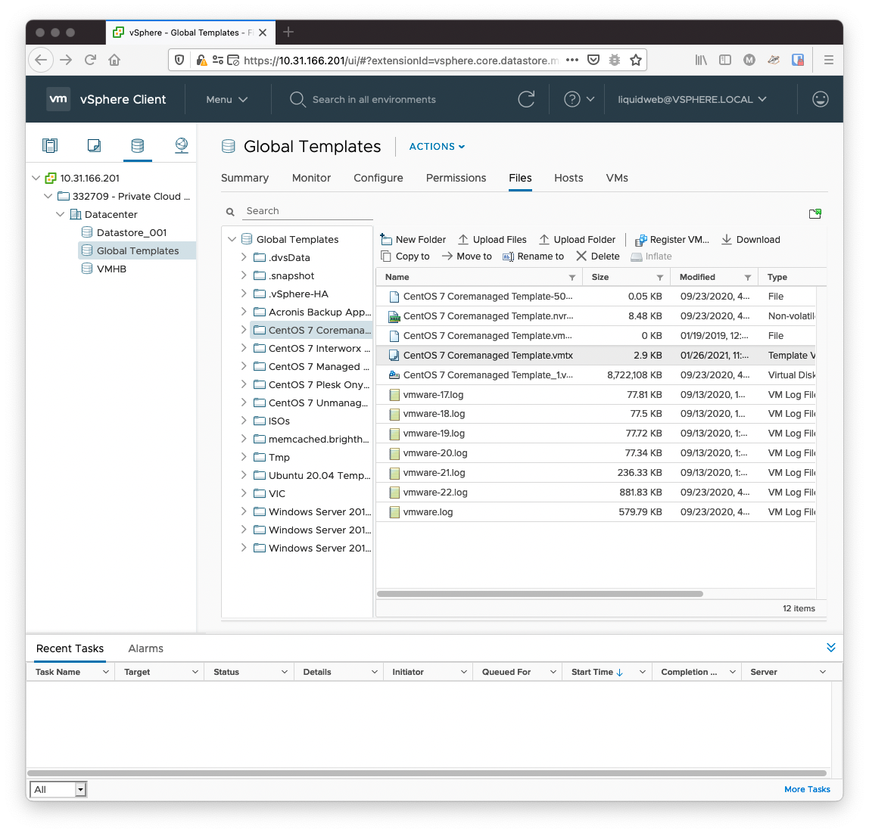Image resolution: width=869 pixels, height=833 pixels.
Task: Open the Hosts and Clusters inventory view
Action: click(50, 145)
